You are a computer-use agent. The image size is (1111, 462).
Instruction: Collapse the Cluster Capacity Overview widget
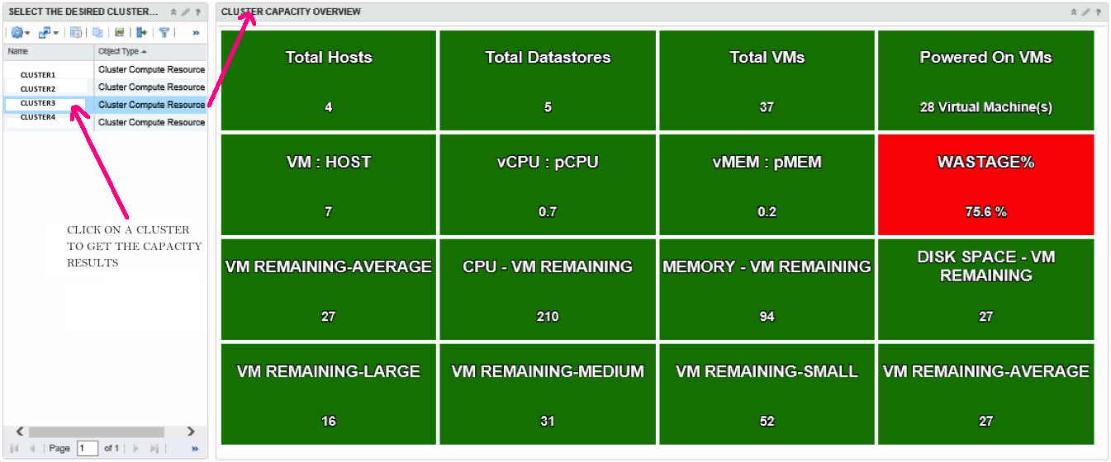tap(1074, 12)
